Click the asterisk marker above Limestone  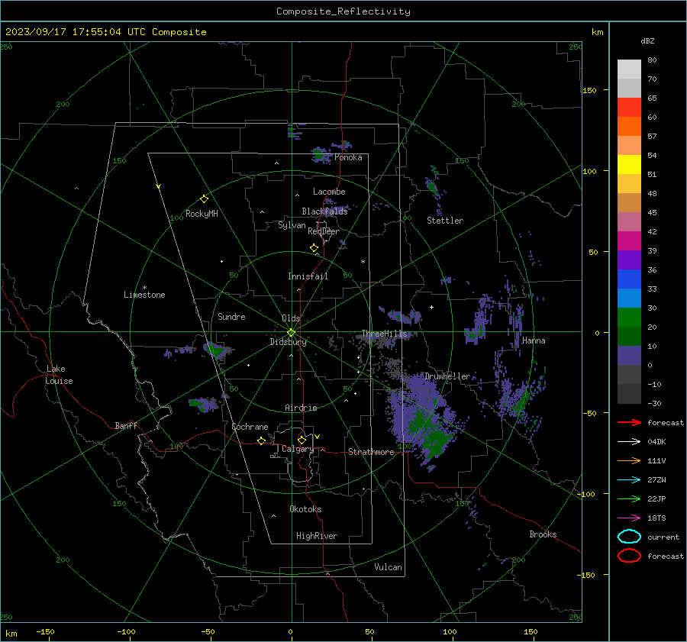[144, 288]
